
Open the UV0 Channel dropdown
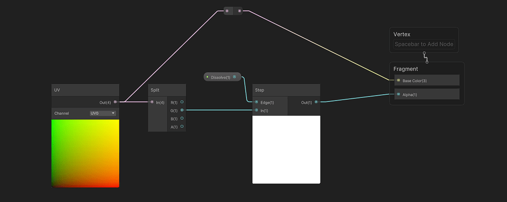(103, 113)
